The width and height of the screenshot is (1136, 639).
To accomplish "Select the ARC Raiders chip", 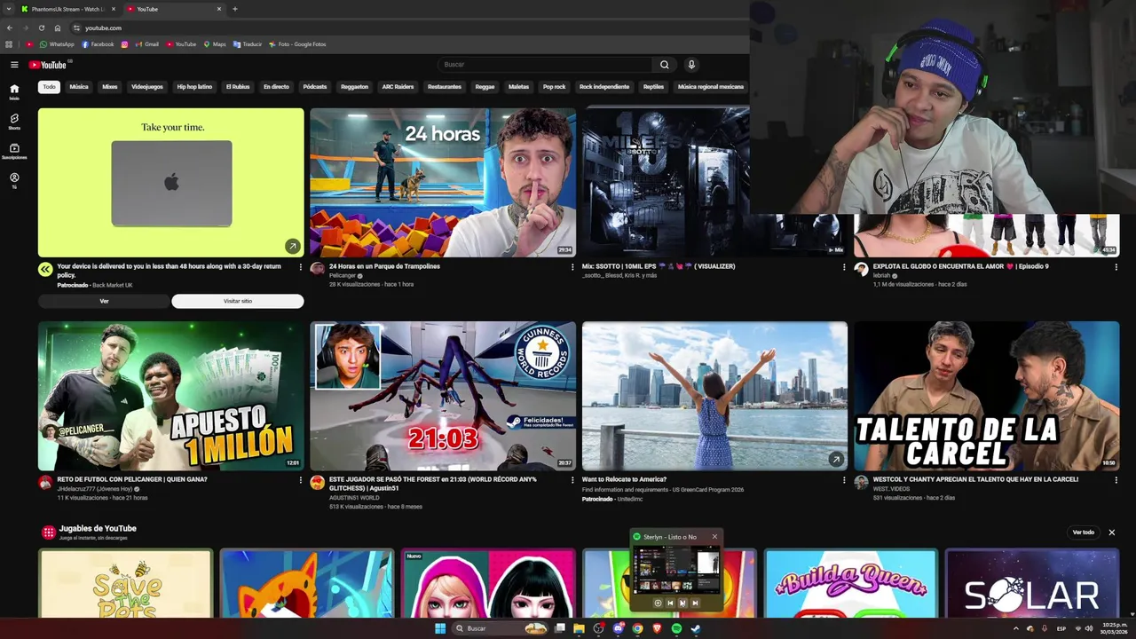I will [x=398, y=87].
